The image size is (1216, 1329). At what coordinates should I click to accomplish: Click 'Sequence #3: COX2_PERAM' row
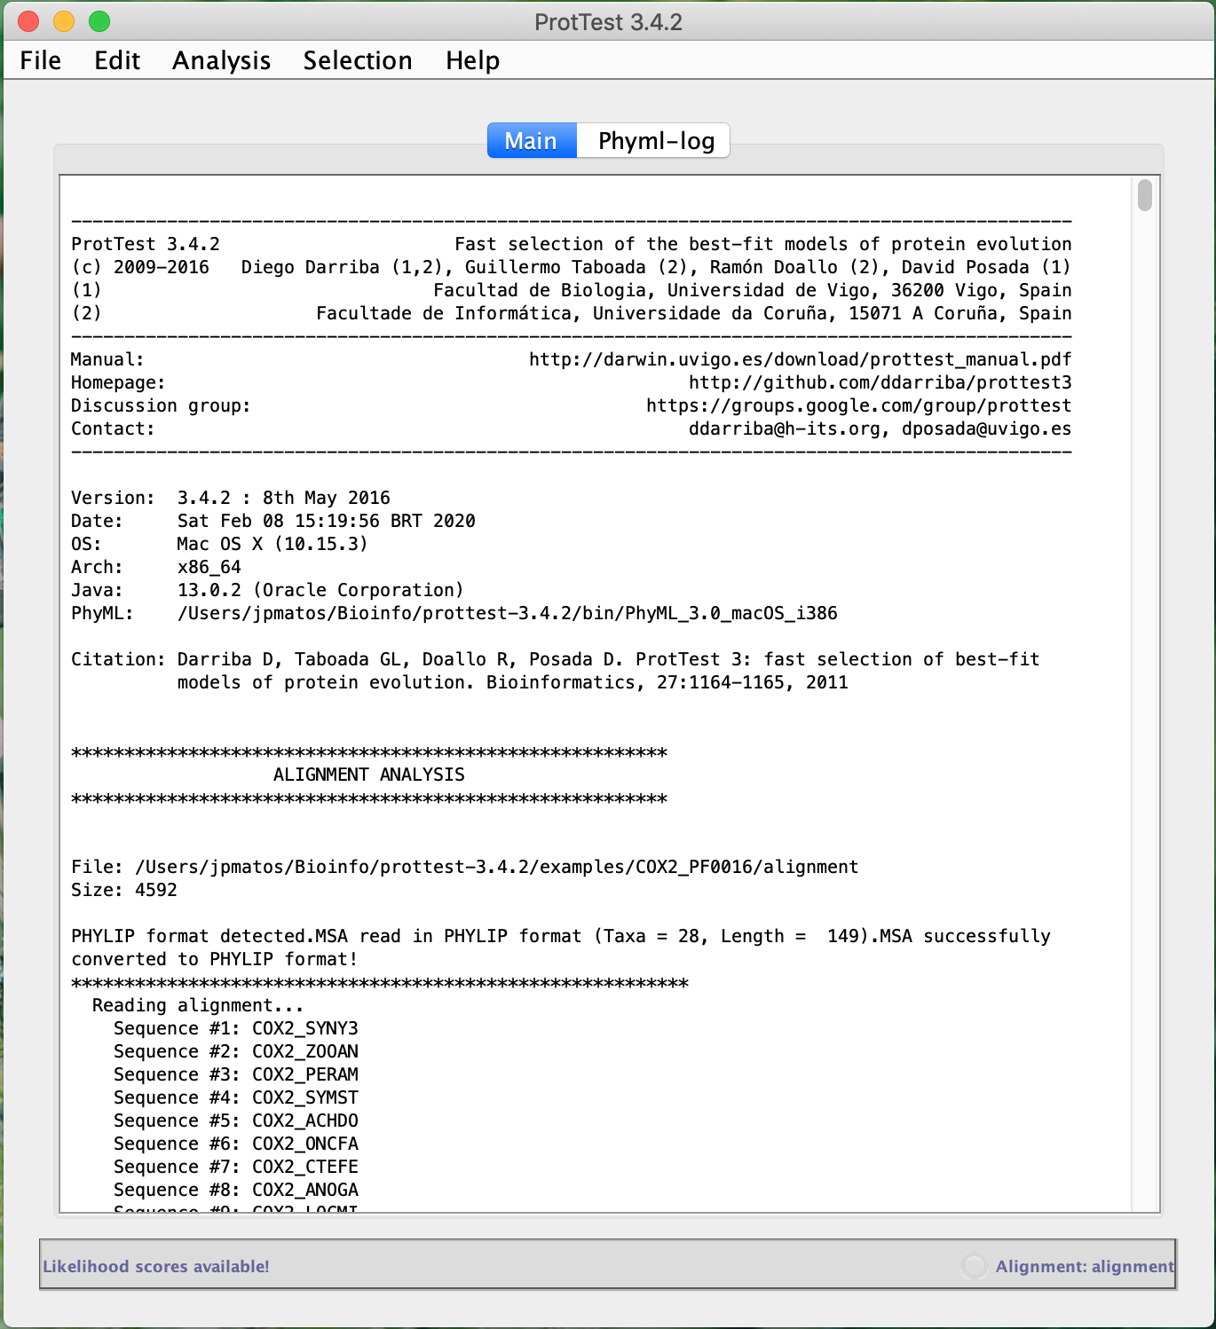(x=236, y=1074)
